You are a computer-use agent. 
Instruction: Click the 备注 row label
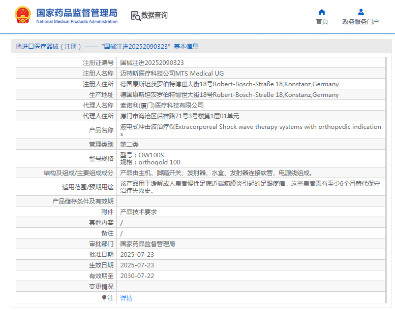tap(107, 233)
